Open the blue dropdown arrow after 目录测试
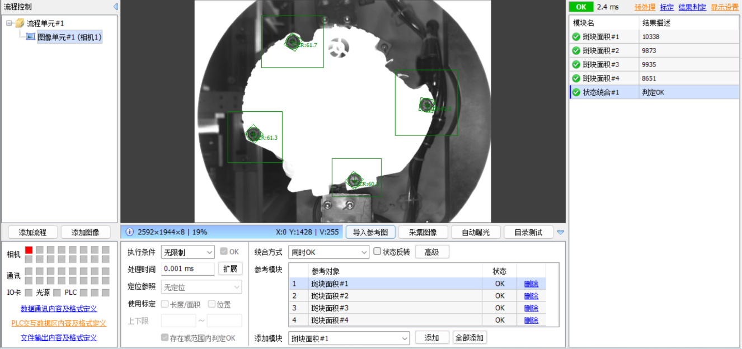742x349 pixels. click(x=561, y=232)
